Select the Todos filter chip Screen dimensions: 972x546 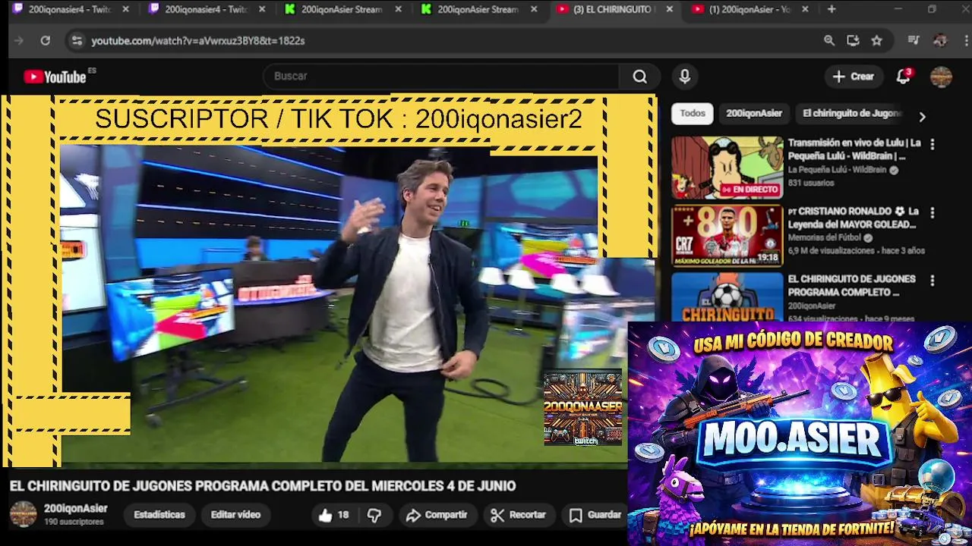tap(692, 113)
